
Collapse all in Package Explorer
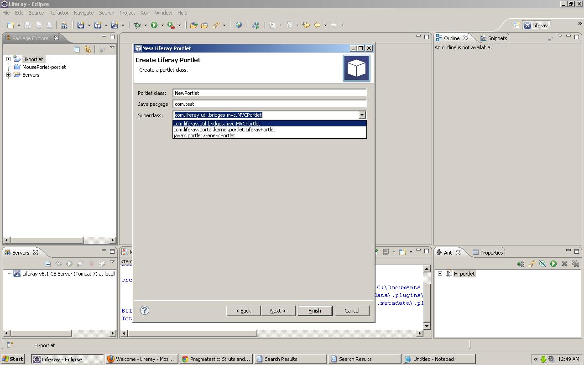[77, 49]
